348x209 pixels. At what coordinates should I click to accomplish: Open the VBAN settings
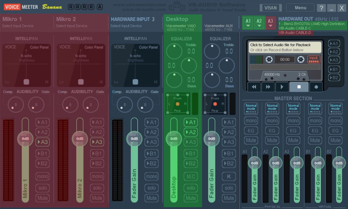pos(270,8)
